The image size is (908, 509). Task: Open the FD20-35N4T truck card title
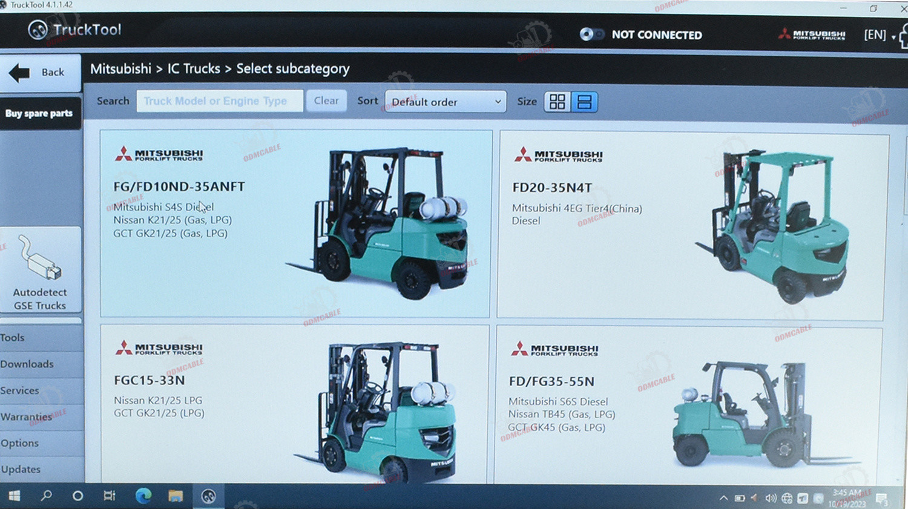pyautogui.click(x=552, y=188)
